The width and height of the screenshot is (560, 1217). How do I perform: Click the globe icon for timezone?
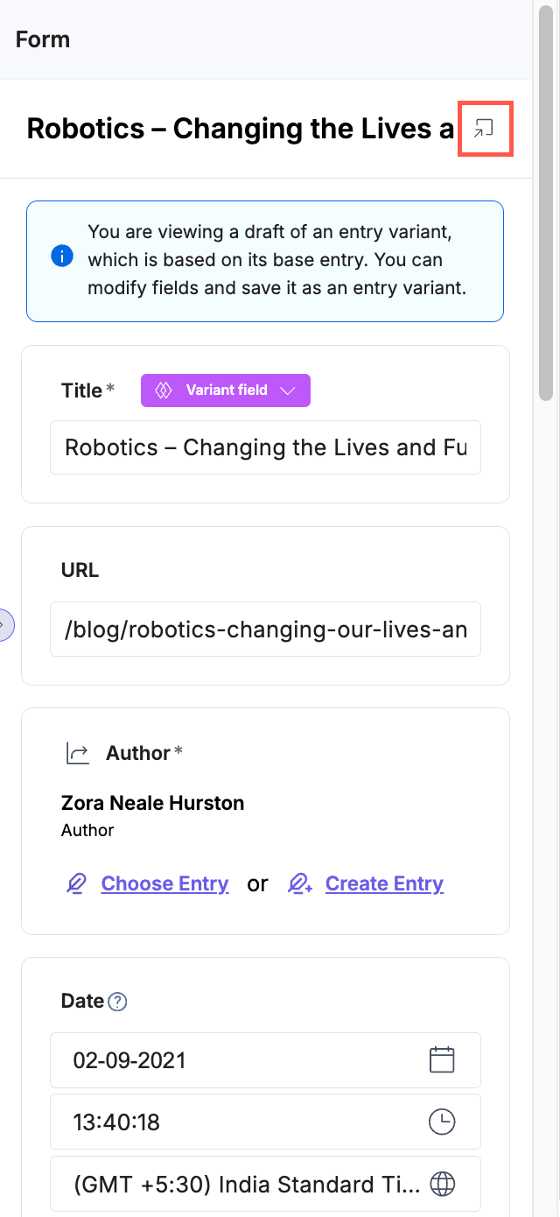444,1185
